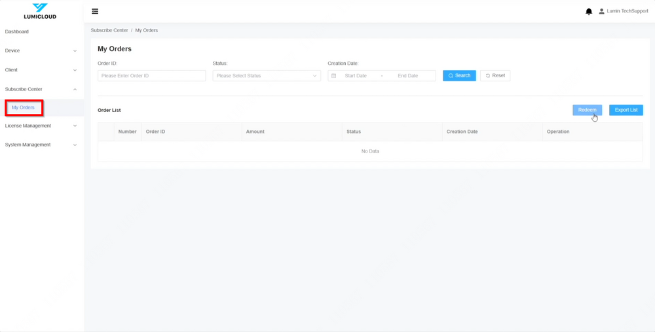Go to Dashboard in sidebar
The width and height of the screenshot is (655, 332).
pos(17,31)
